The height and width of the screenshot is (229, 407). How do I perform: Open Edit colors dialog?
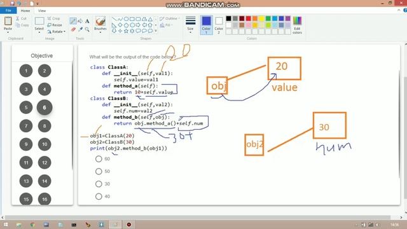tap(297, 25)
